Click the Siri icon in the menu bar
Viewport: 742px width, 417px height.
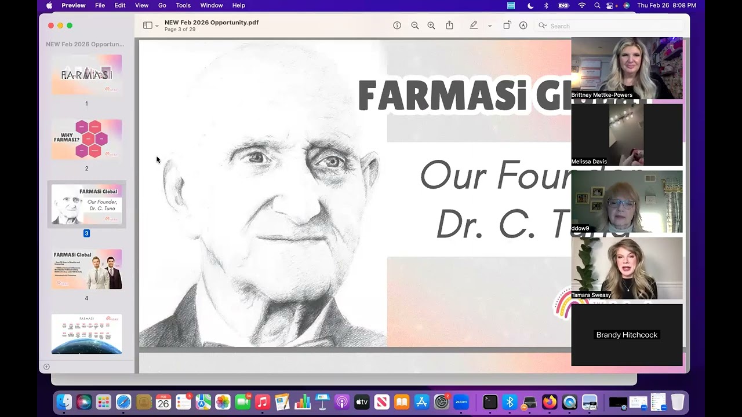(627, 5)
